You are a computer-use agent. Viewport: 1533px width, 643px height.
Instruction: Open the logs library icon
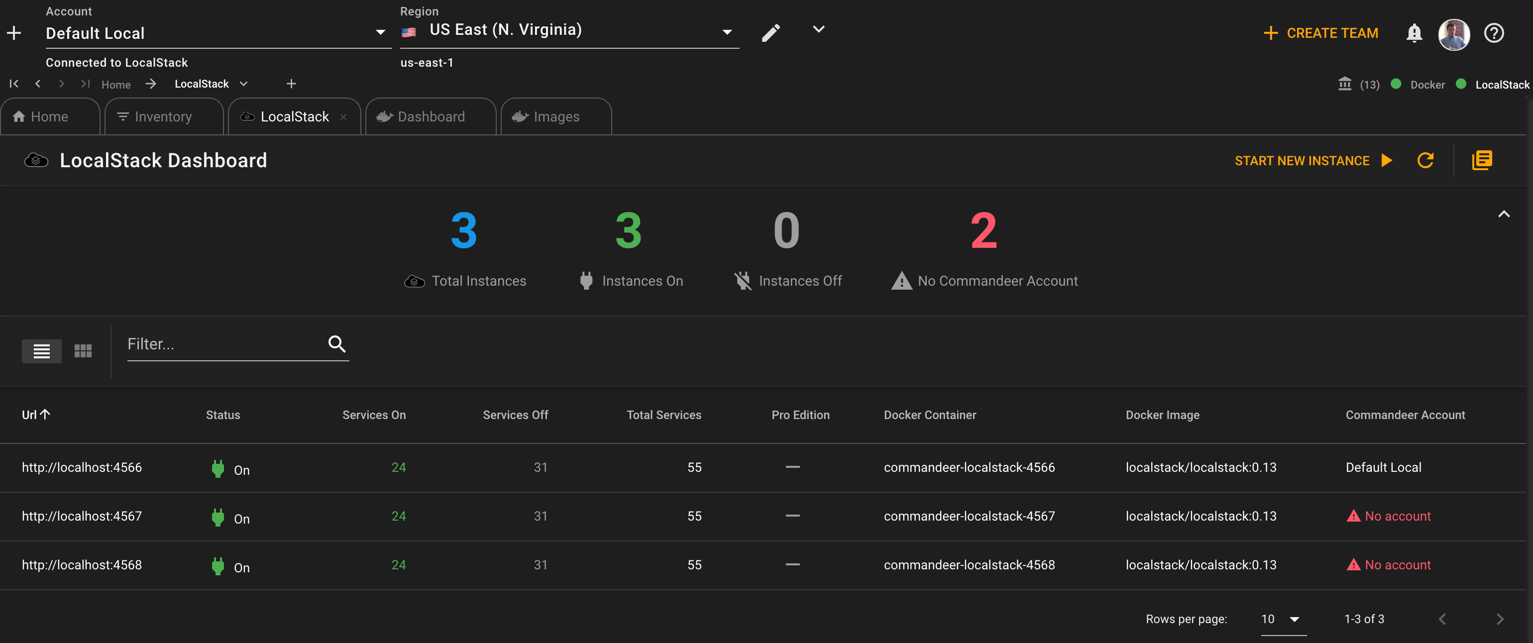1481,161
